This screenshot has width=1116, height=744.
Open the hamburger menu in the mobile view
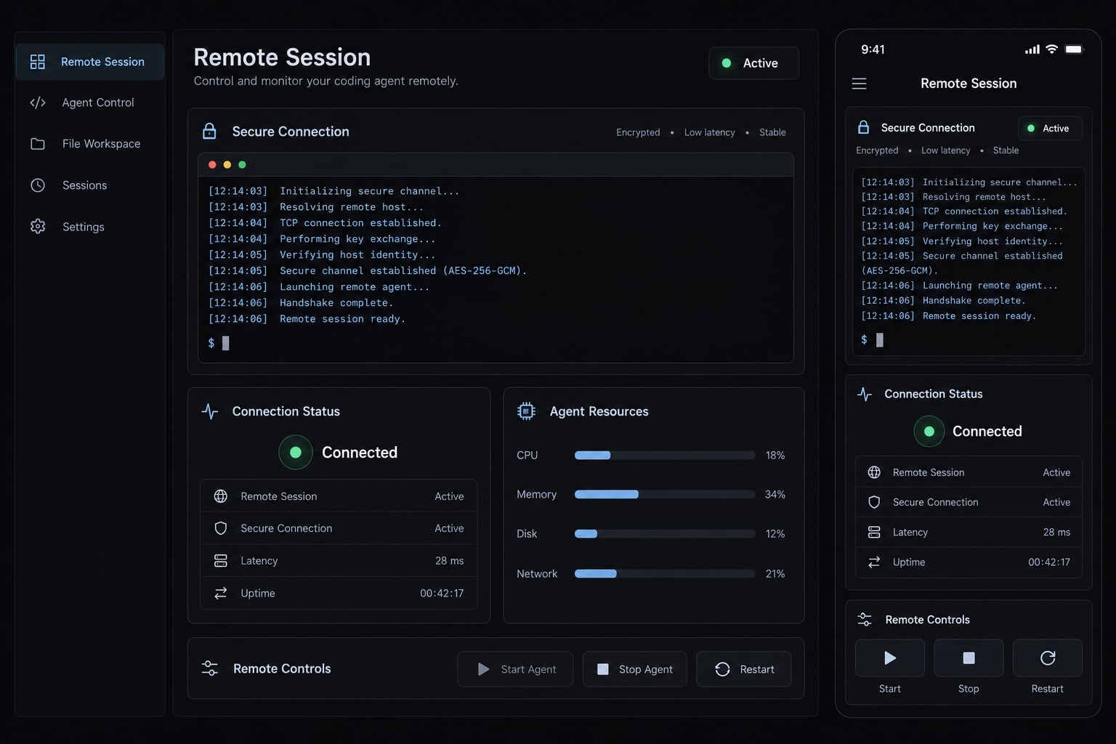pyautogui.click(x=859, y=84)
